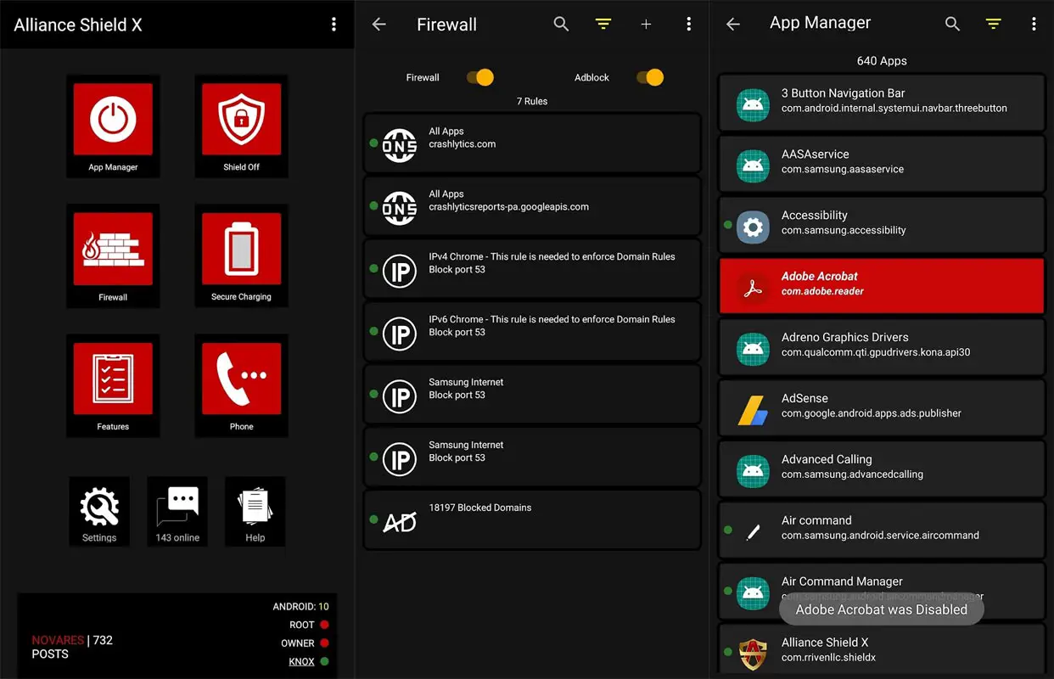This screenshot has width=1054, height=679.
Task: Add a new Firewall rule
Action: coord(646,25)
